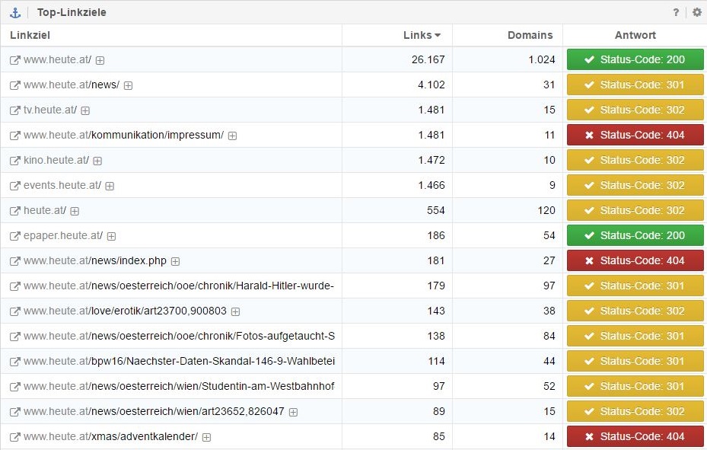
Task: Click the Linkziel column header
Action: tap(30, 35)
